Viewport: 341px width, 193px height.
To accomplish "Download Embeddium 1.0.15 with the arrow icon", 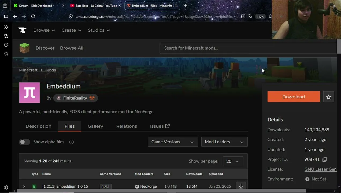I will (x=241, y=186).
